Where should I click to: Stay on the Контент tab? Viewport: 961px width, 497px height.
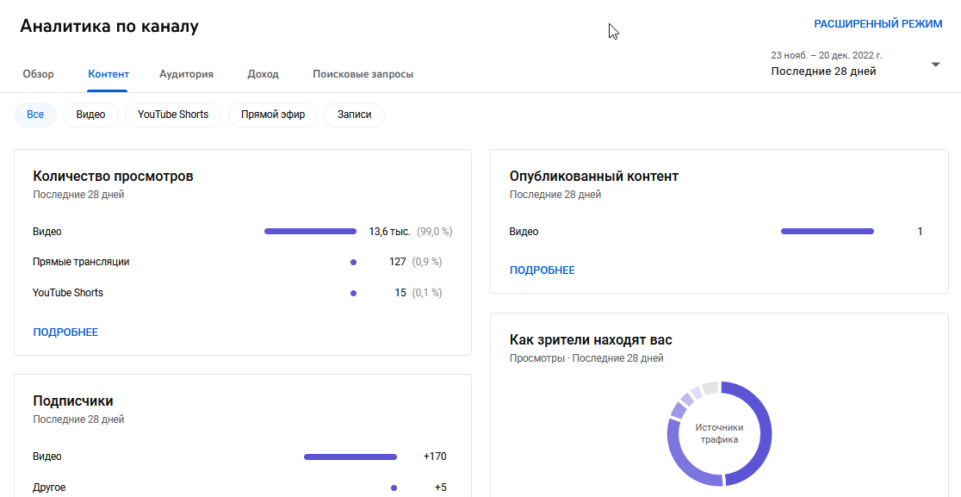(x=108, y=74)
